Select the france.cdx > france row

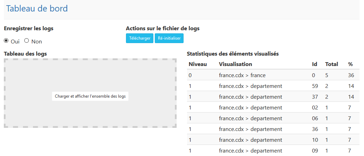click(x=273, y=75)
